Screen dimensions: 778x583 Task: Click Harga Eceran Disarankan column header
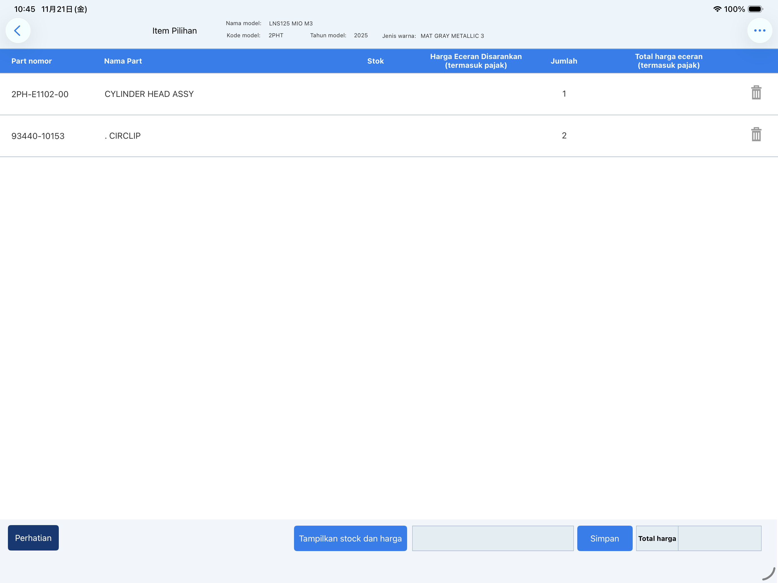pyautogui.click(x=476, y=61)
